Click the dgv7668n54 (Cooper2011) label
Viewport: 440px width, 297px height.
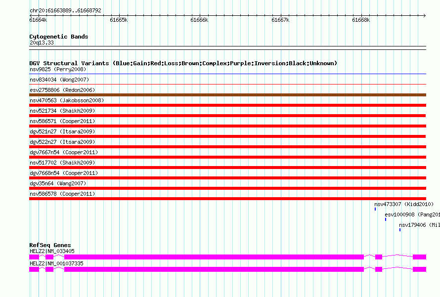coord(64,173)
